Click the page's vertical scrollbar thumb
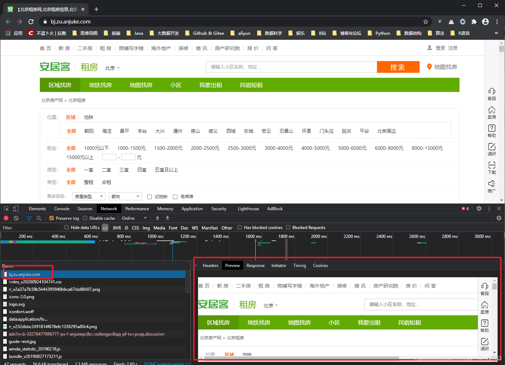 (x=501, y=49)
